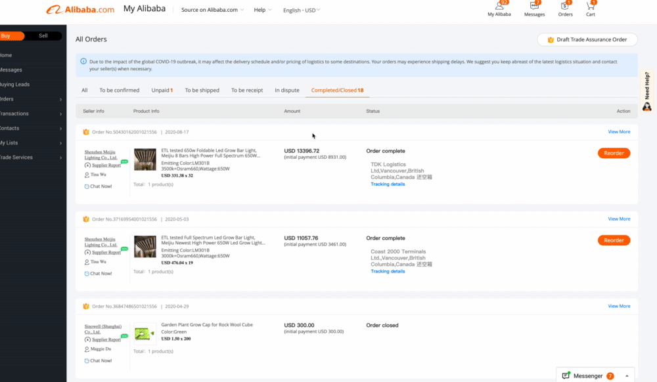Select the To be confirmed tab

pyautogui.click(x=120, y=91)
